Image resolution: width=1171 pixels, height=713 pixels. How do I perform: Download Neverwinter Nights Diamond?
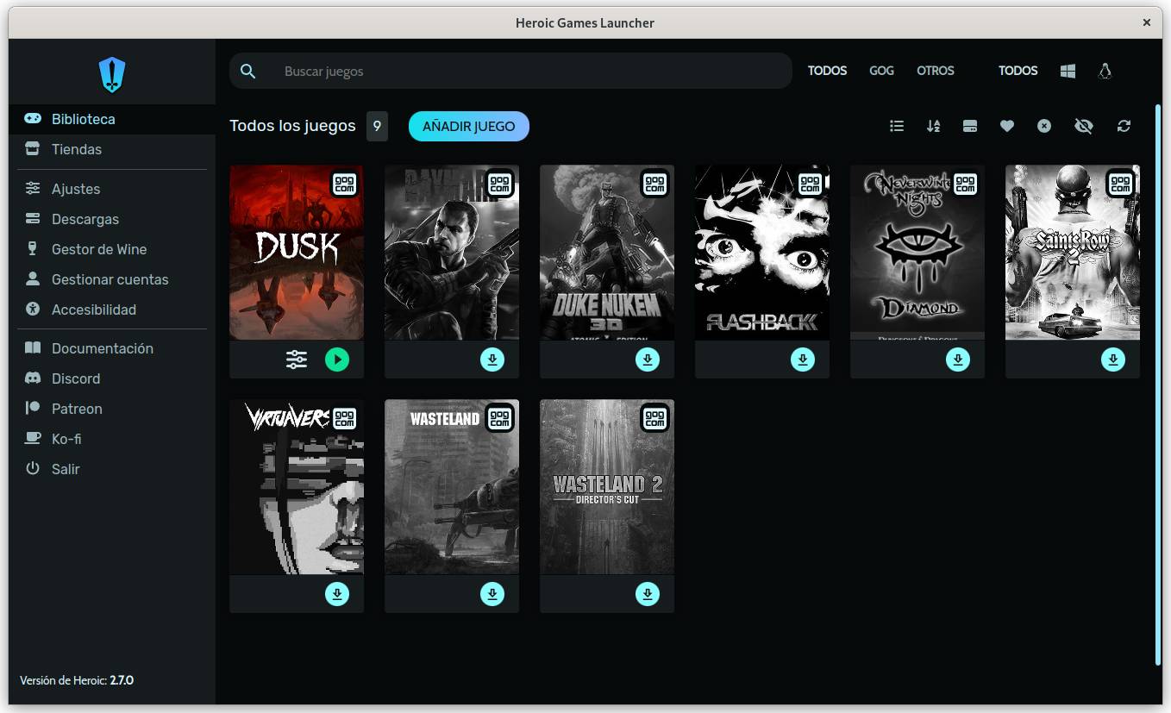click(x=958, y=360)
